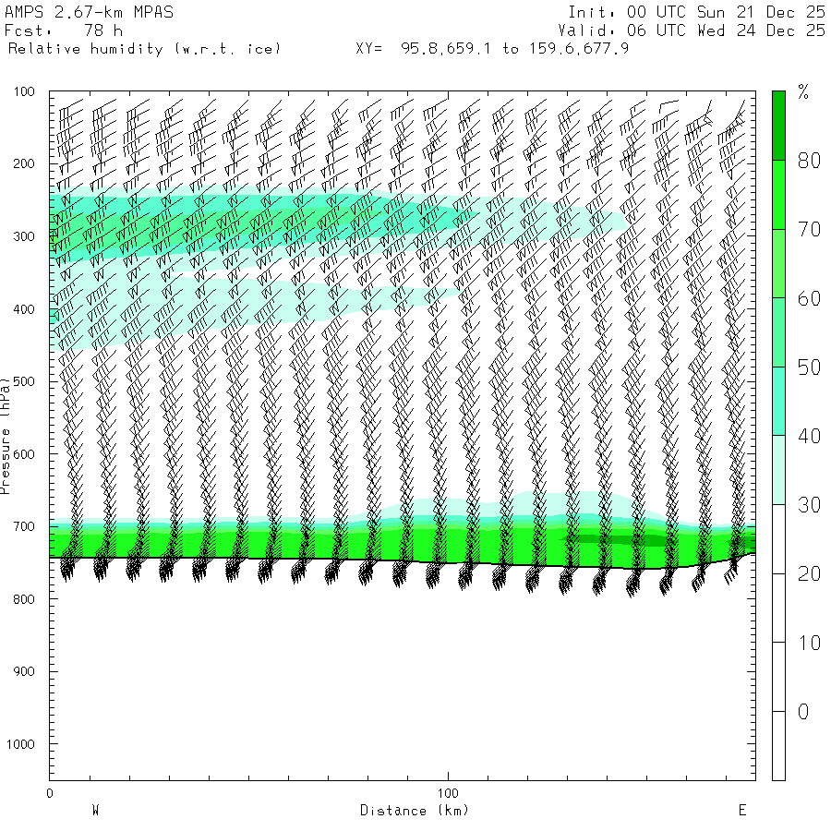
Task: Click the 1000 hPa pressure axis label
Action: (x=20, y=744)
